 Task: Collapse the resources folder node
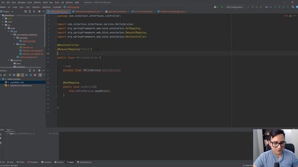point(8,60)
